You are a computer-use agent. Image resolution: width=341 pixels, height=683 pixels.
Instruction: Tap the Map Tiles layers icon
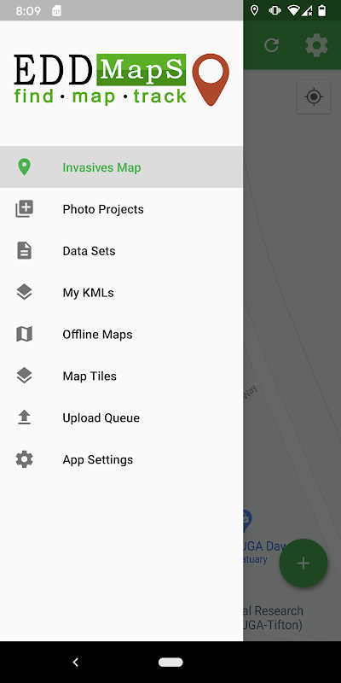tap(25, 376)
